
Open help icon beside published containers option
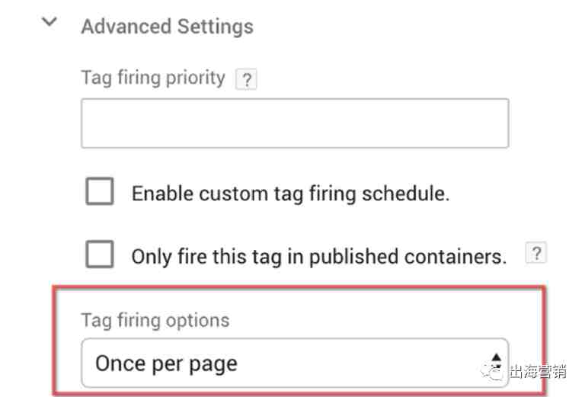click(536, 255)
